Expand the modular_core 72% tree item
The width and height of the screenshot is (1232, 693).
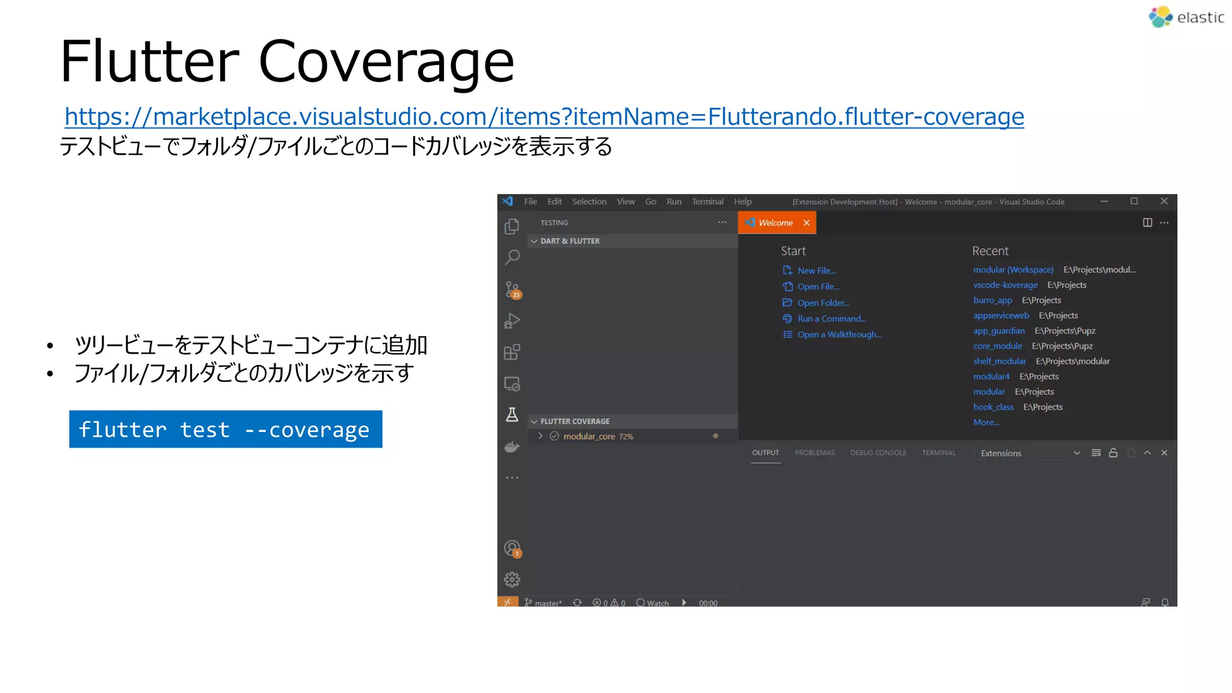point(540,436)
